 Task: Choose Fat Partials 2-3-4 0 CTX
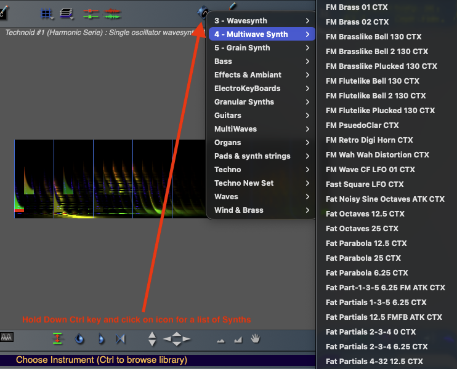pyautogui.click(x=371, y=331)
